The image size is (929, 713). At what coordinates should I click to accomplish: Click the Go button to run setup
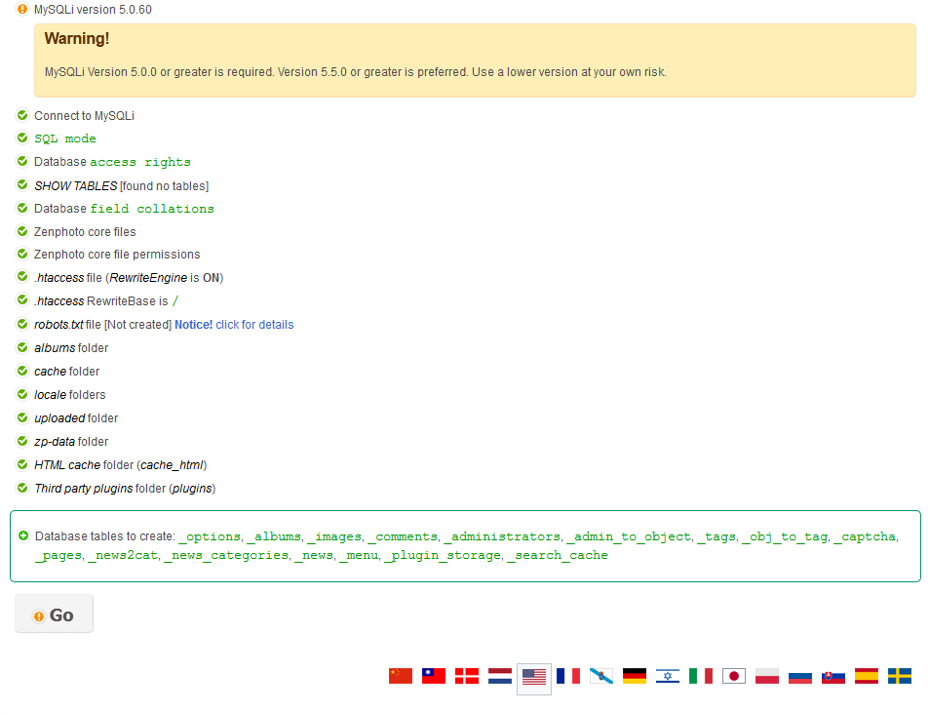pos(54,614)
